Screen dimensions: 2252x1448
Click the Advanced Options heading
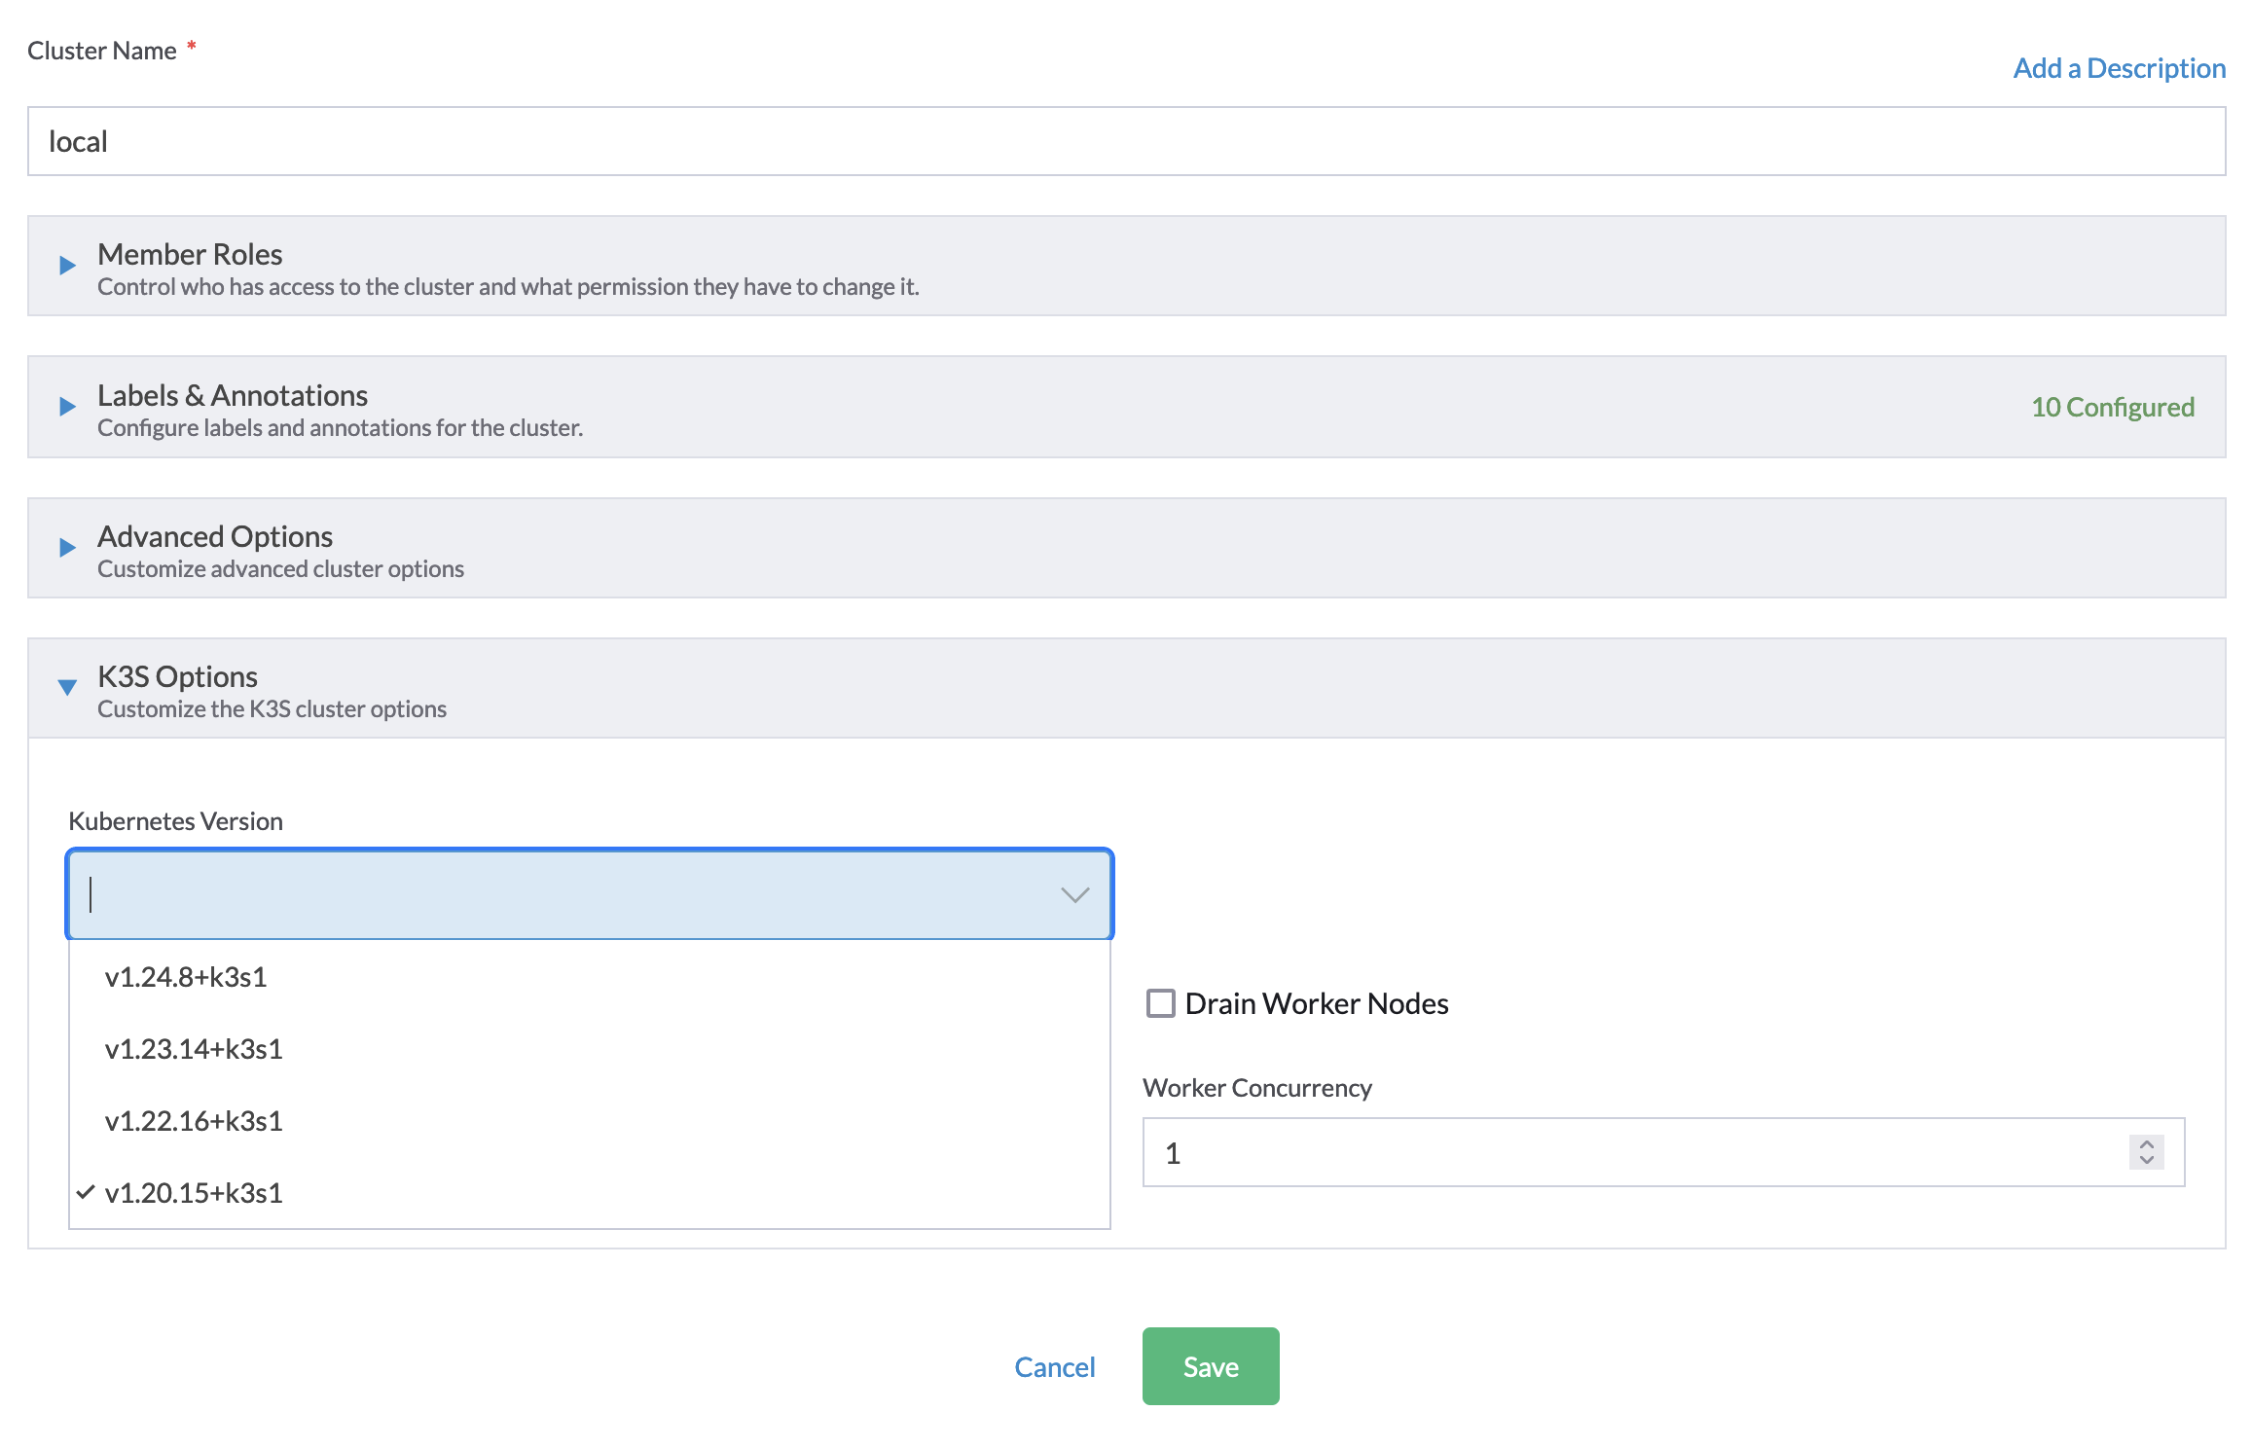[x=215, y=536]
